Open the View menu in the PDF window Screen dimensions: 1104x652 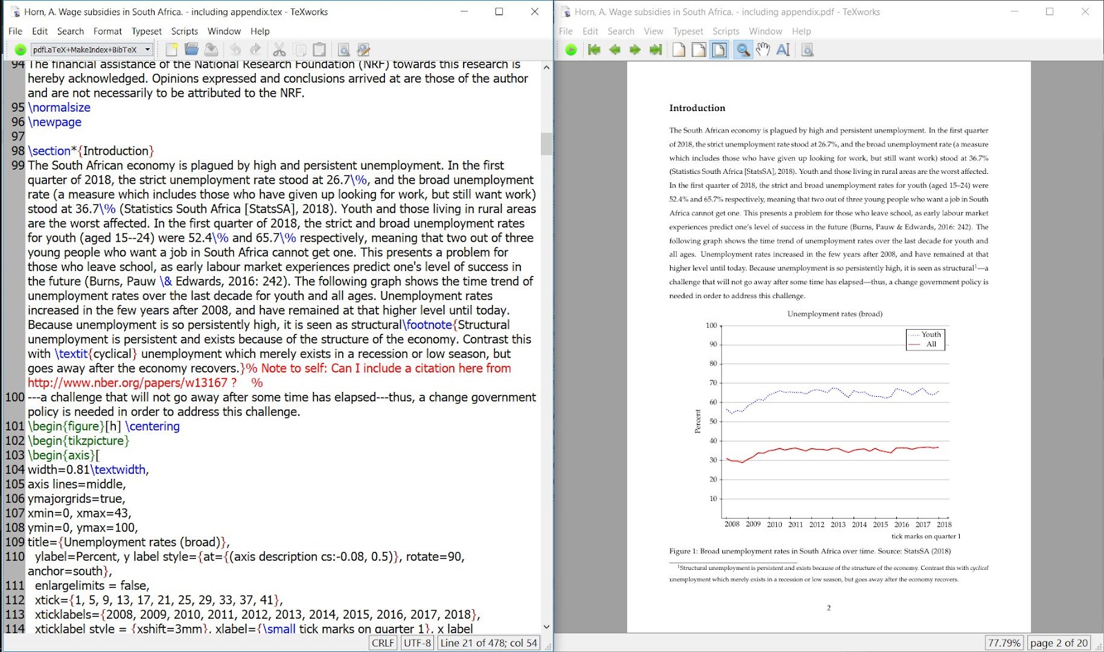(653, 31)
